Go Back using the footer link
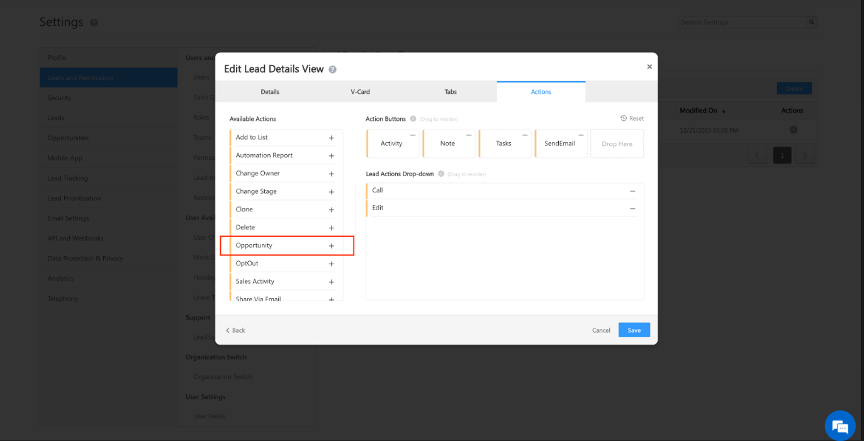 [235, 330]
